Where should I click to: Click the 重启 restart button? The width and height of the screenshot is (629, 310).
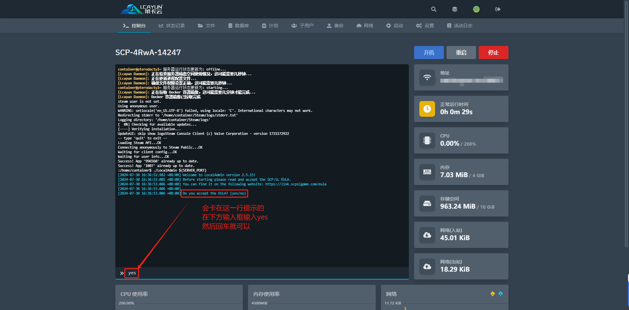pyautogui.click(x=461, y=52)
